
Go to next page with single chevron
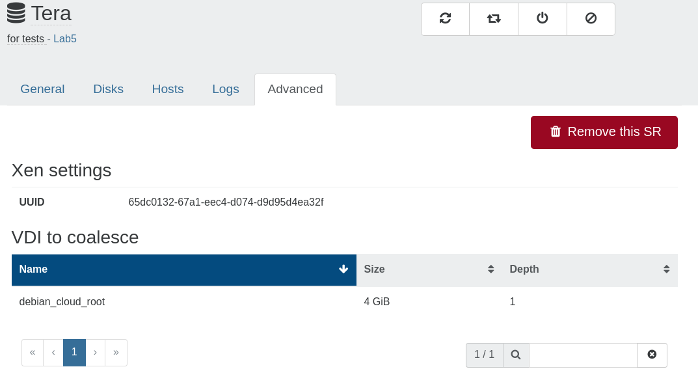tap(95, 353)
